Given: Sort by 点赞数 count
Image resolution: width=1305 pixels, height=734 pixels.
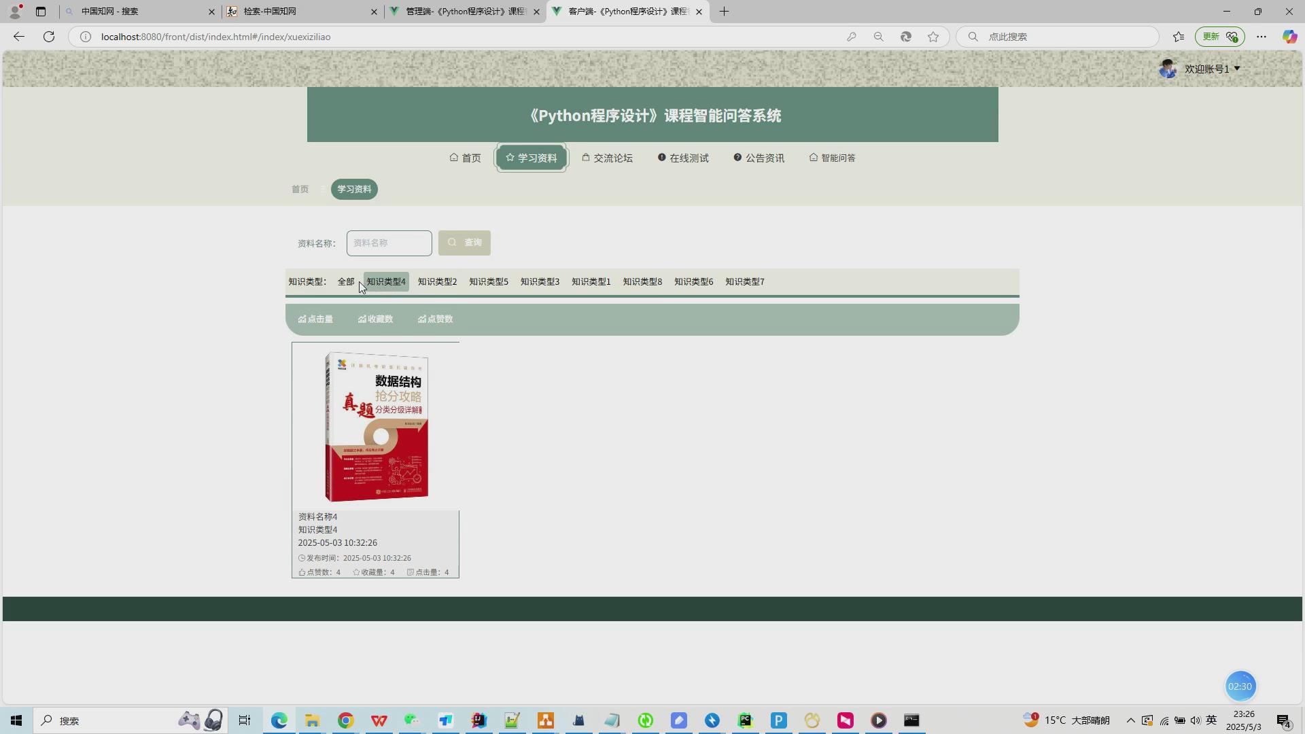Looking at the screenshot, I should (x=435, y=319).
